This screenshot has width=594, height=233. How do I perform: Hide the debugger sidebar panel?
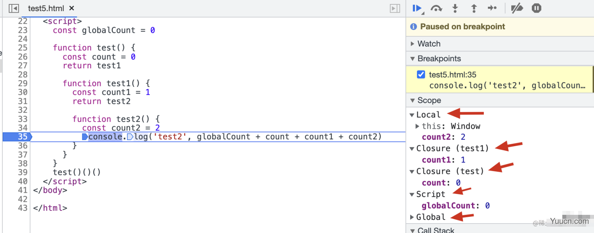coord(395,8)
